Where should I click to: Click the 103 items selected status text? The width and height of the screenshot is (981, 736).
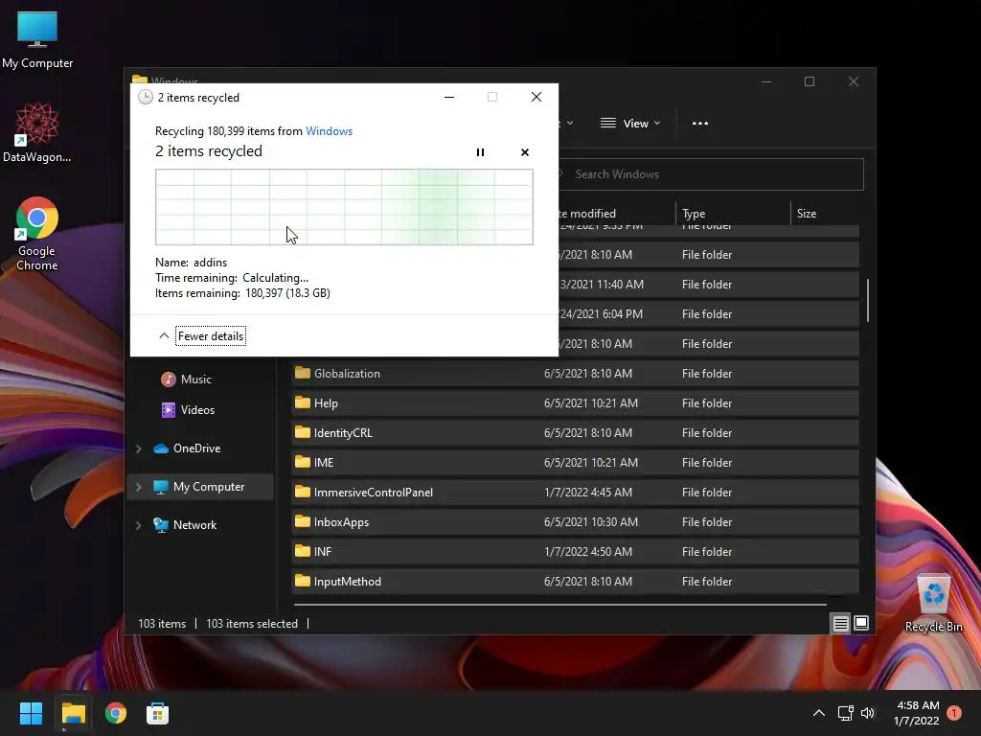click(252, 624)
